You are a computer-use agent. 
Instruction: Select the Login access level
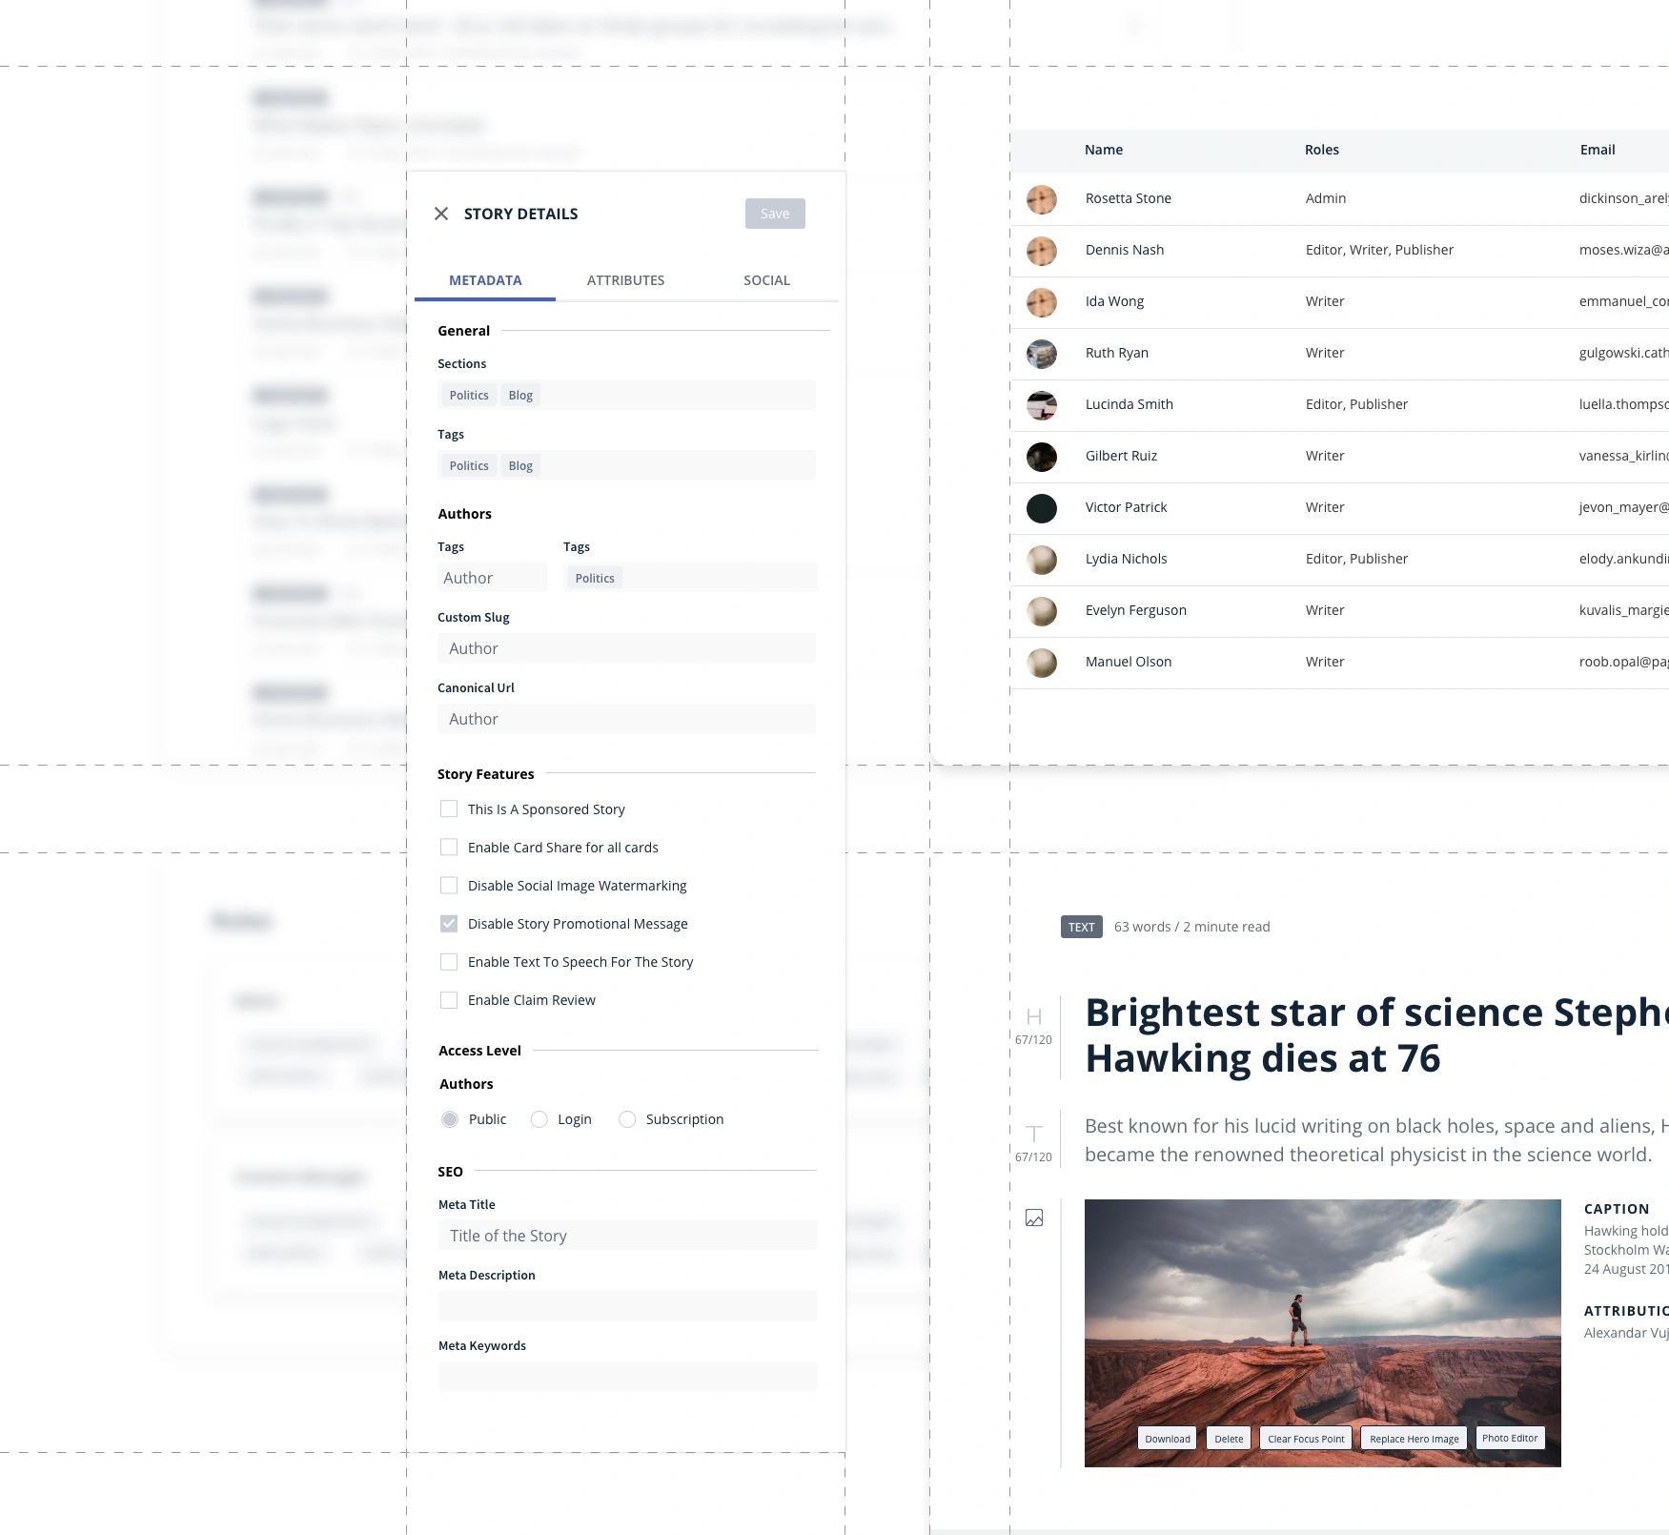pos(539,1118)
